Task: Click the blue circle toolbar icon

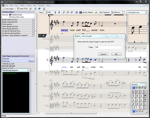Action: click(x=35, y=9)
